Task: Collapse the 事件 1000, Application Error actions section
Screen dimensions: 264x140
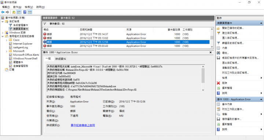Action: point(261,99)
